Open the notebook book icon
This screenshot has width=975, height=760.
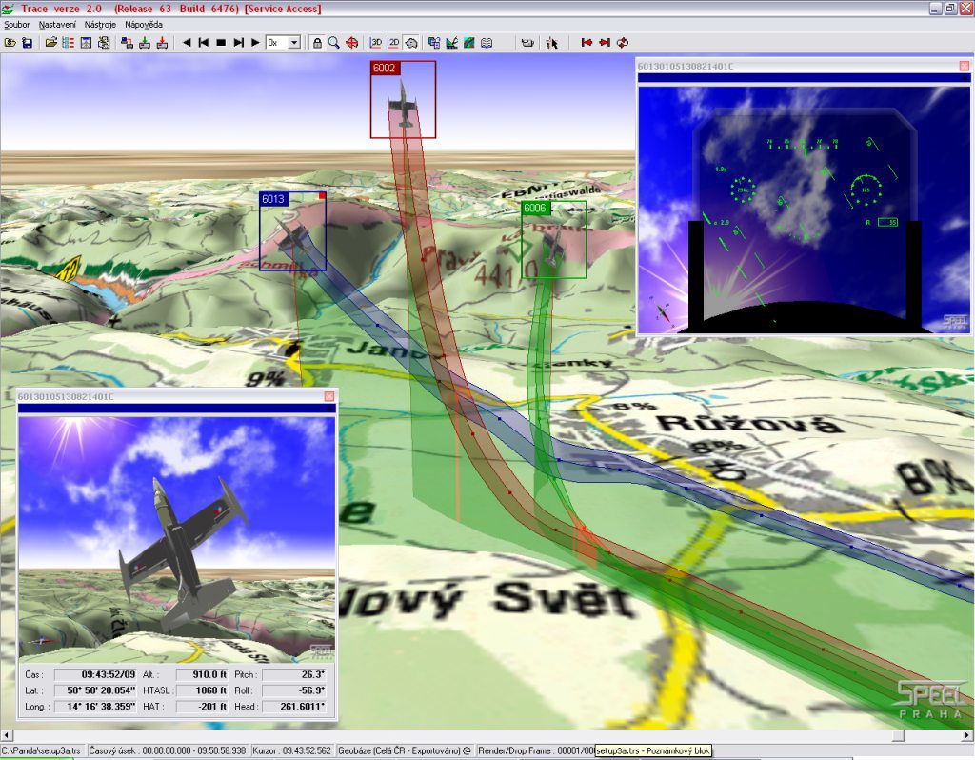click(487, 43)
